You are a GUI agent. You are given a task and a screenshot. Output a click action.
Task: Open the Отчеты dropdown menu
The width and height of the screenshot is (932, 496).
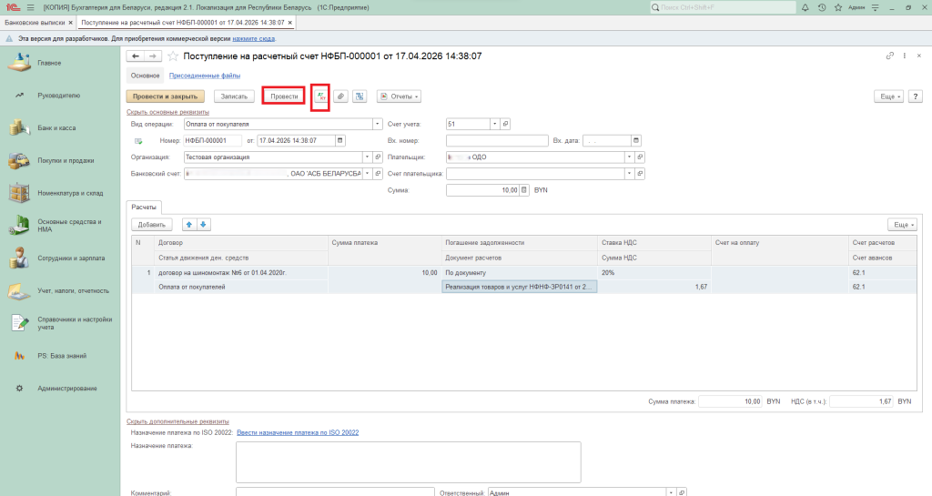pos(399,96)
